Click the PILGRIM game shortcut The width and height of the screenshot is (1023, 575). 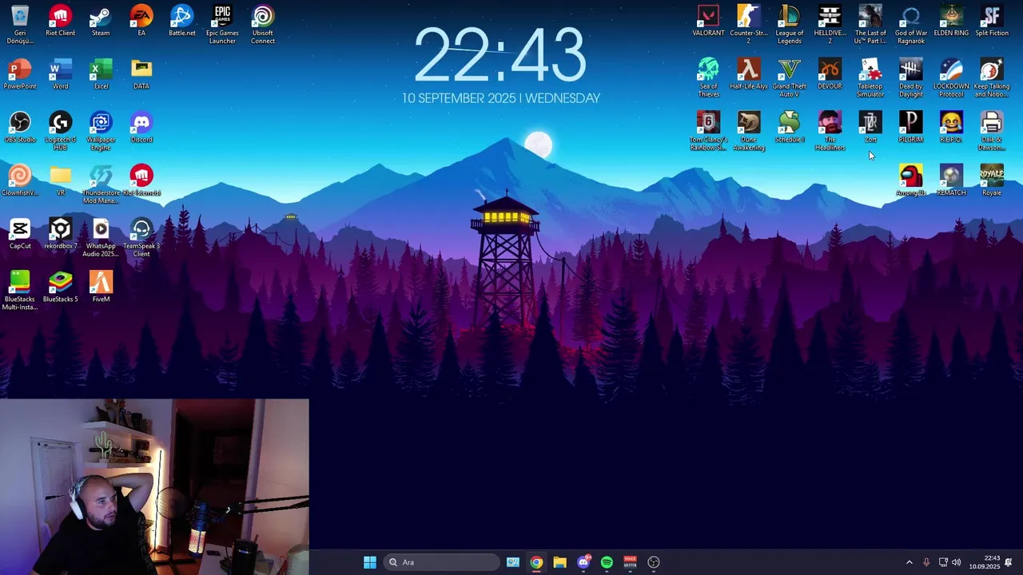tap(910, 128)
